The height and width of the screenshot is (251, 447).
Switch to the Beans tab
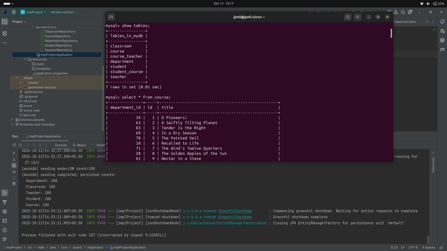(79, 145)
